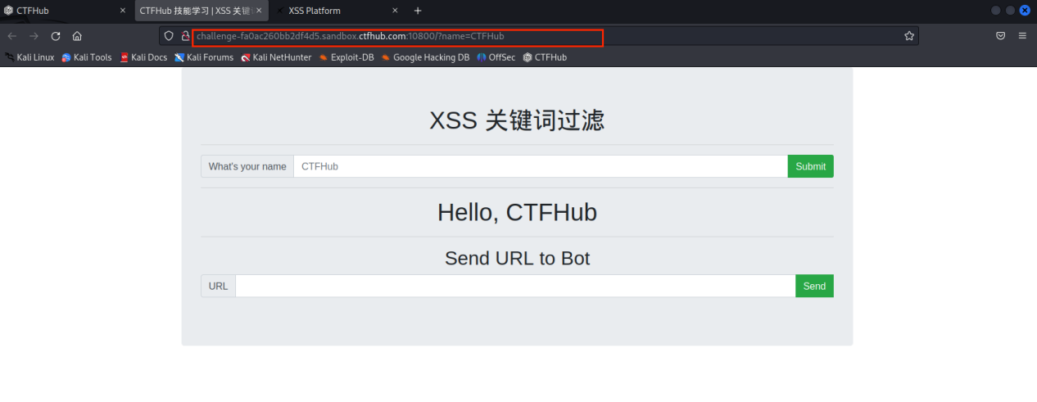Screen dimensions: 1037x402
Task: Switch to the first CTFHub tab
Action: [x=66, y=11]
